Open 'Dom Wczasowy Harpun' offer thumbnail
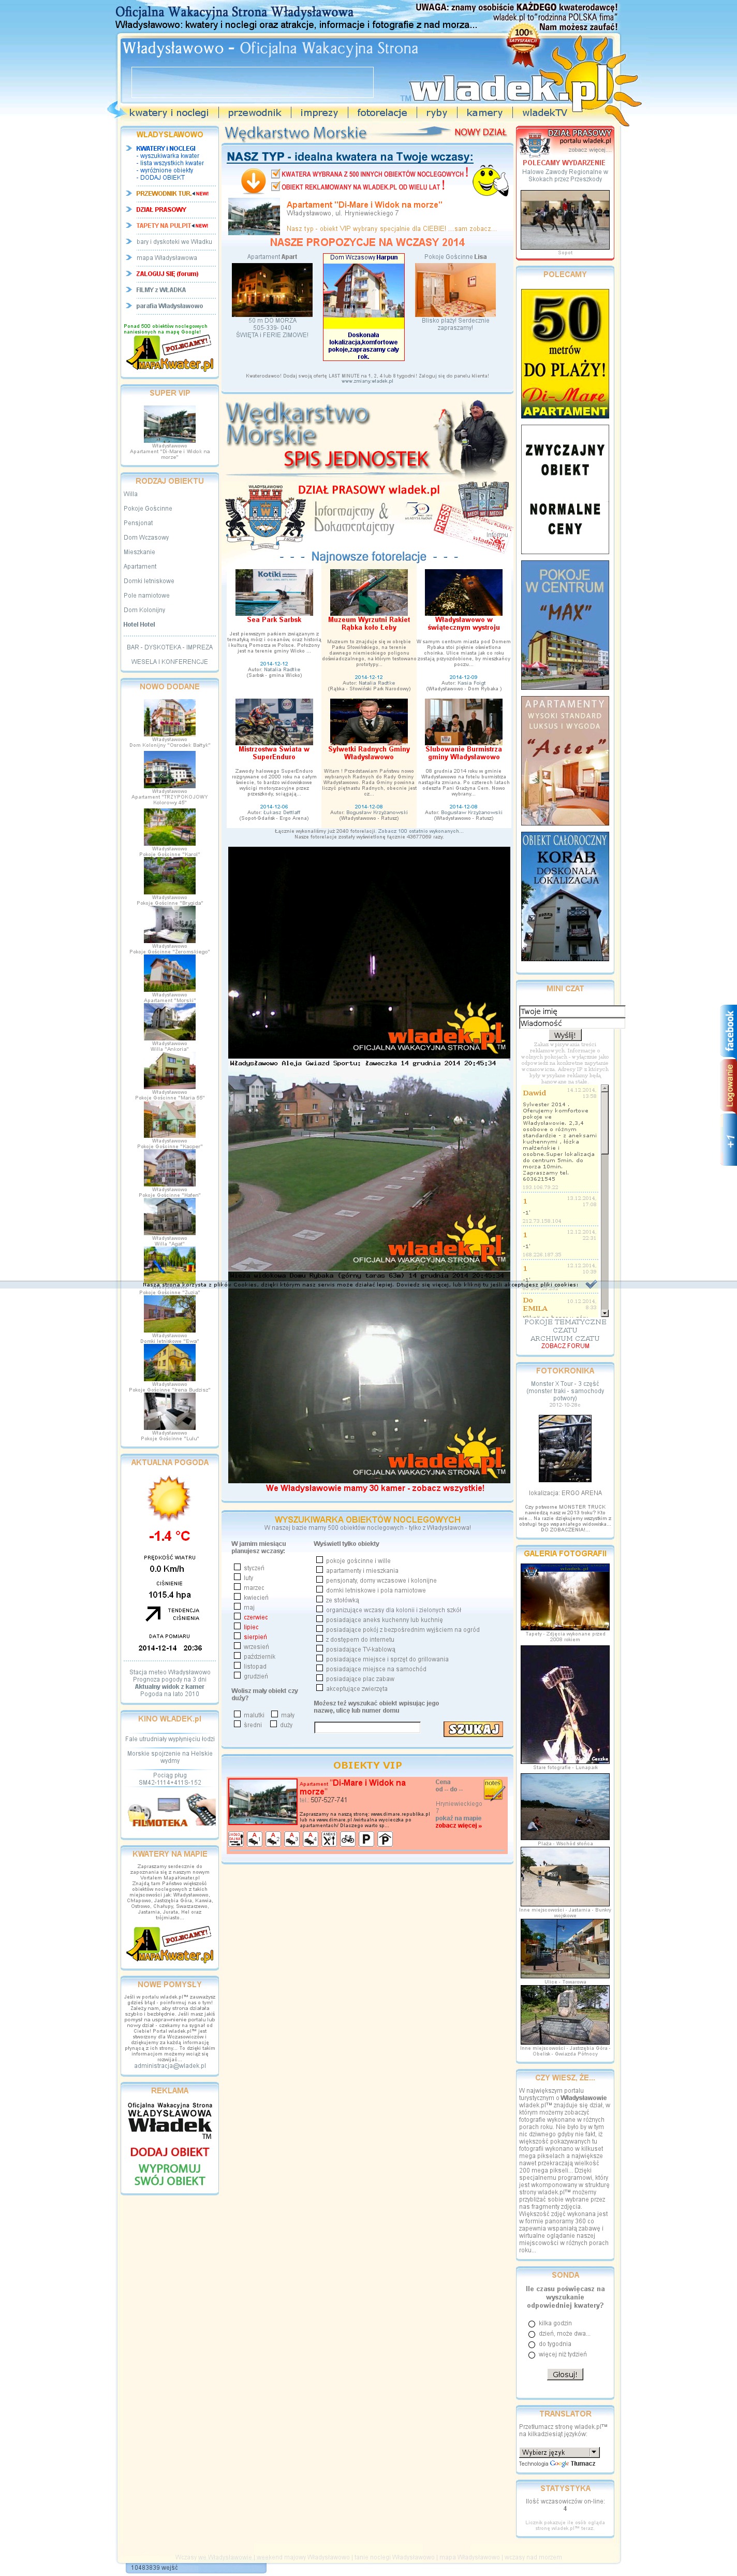 click(x=363, y=291)
